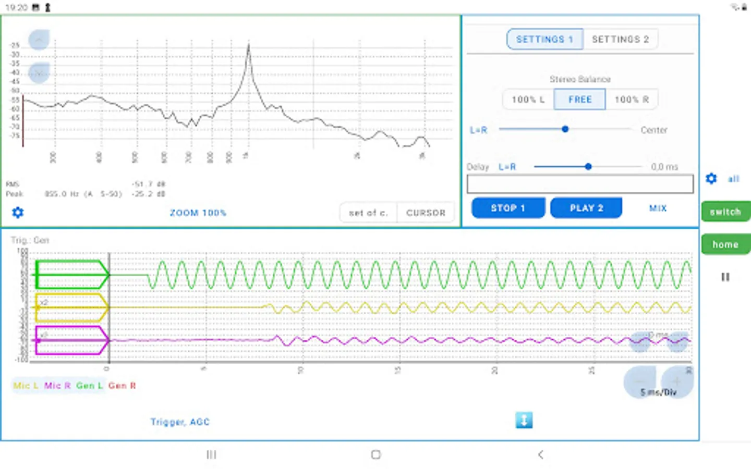Tap the up-arrow bubble above the spectrum dB axis
This screenshot has height=469, width=751.
tap(39, 40)
